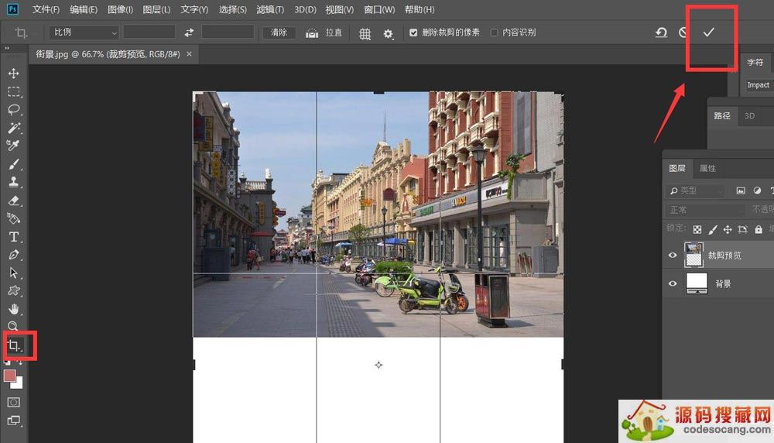Open the 图层(L) menu
Screen dimensions: 774x443
156,9
